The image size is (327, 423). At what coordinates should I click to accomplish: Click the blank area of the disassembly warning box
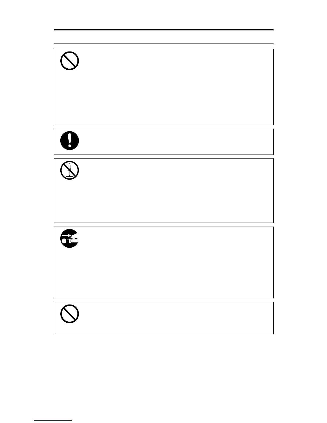pyautogui.click(x=174, y=191)
